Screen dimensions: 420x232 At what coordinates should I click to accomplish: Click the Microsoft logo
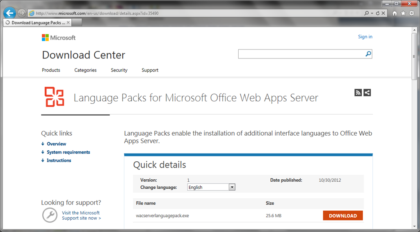59,38
